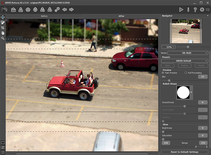Open the Help question mark icon

[x=195, y=10]
